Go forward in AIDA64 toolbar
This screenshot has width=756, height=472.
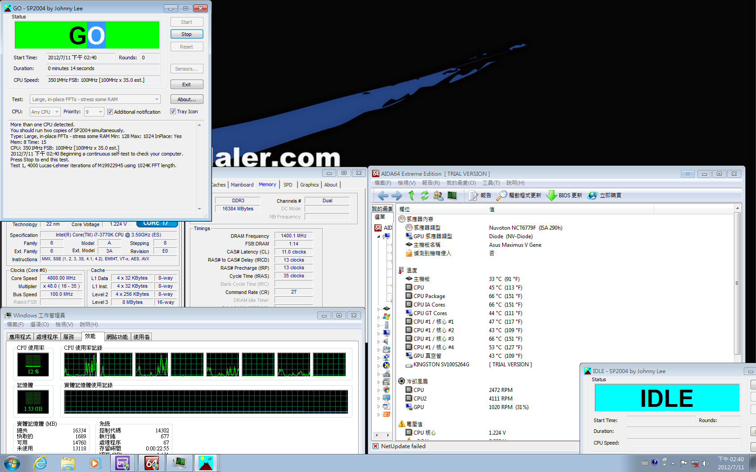397,196
